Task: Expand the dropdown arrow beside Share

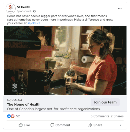Action: point(121,125)
